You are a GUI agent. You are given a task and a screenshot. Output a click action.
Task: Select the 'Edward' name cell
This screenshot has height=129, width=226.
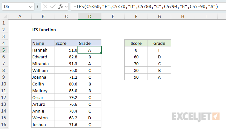pos(43,57)
